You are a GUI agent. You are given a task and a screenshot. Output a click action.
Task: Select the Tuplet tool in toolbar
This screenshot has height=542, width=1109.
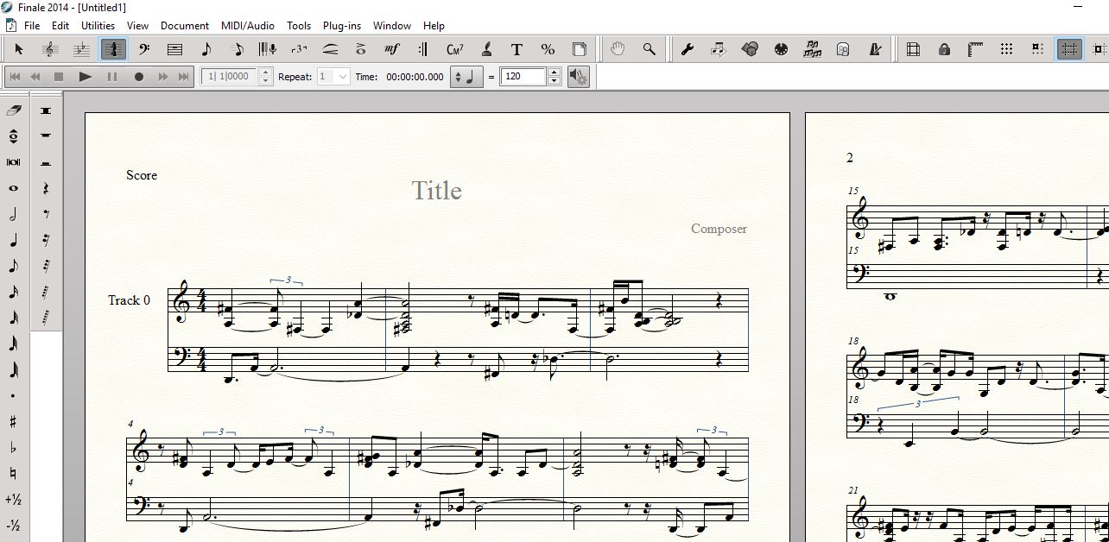(299, 49)
